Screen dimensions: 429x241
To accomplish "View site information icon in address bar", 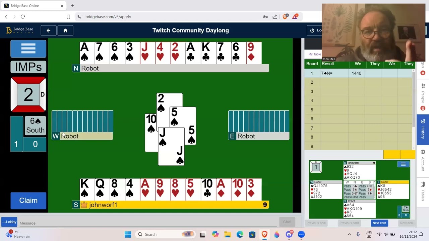I will [x=79, y=17].
